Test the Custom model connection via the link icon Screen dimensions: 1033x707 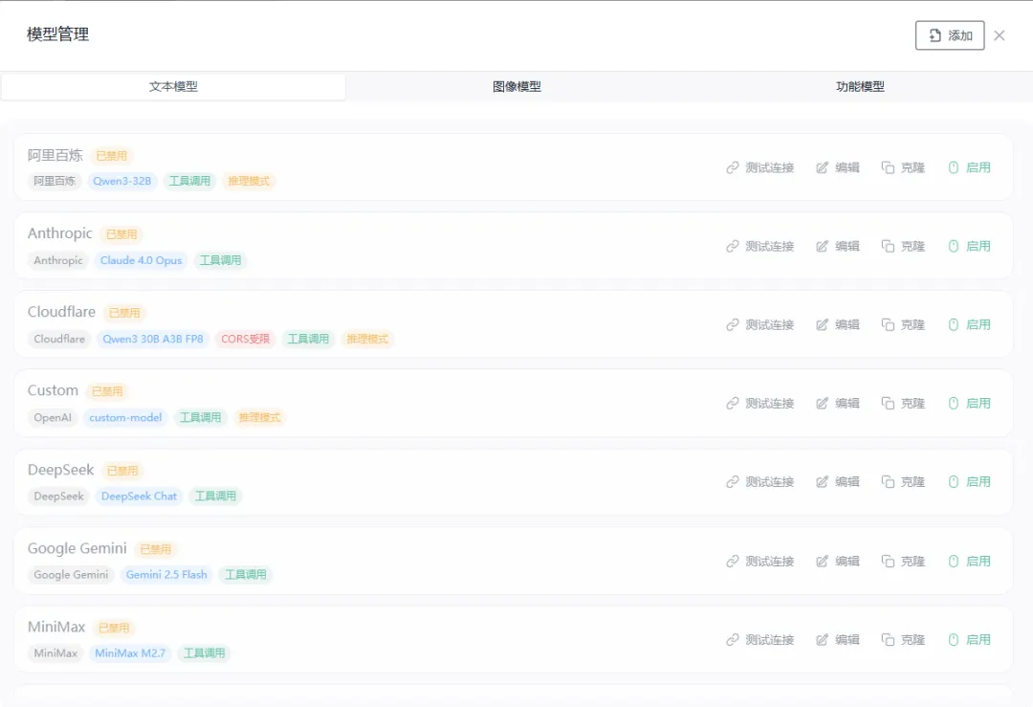pyautogui.click(x=732, y=403)
